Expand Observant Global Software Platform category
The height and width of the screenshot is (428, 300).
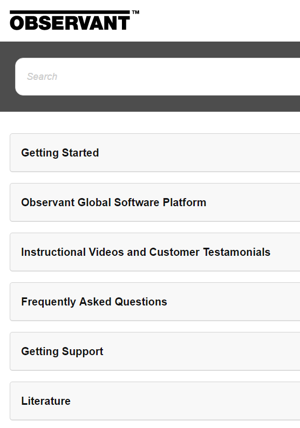point(155,202)
